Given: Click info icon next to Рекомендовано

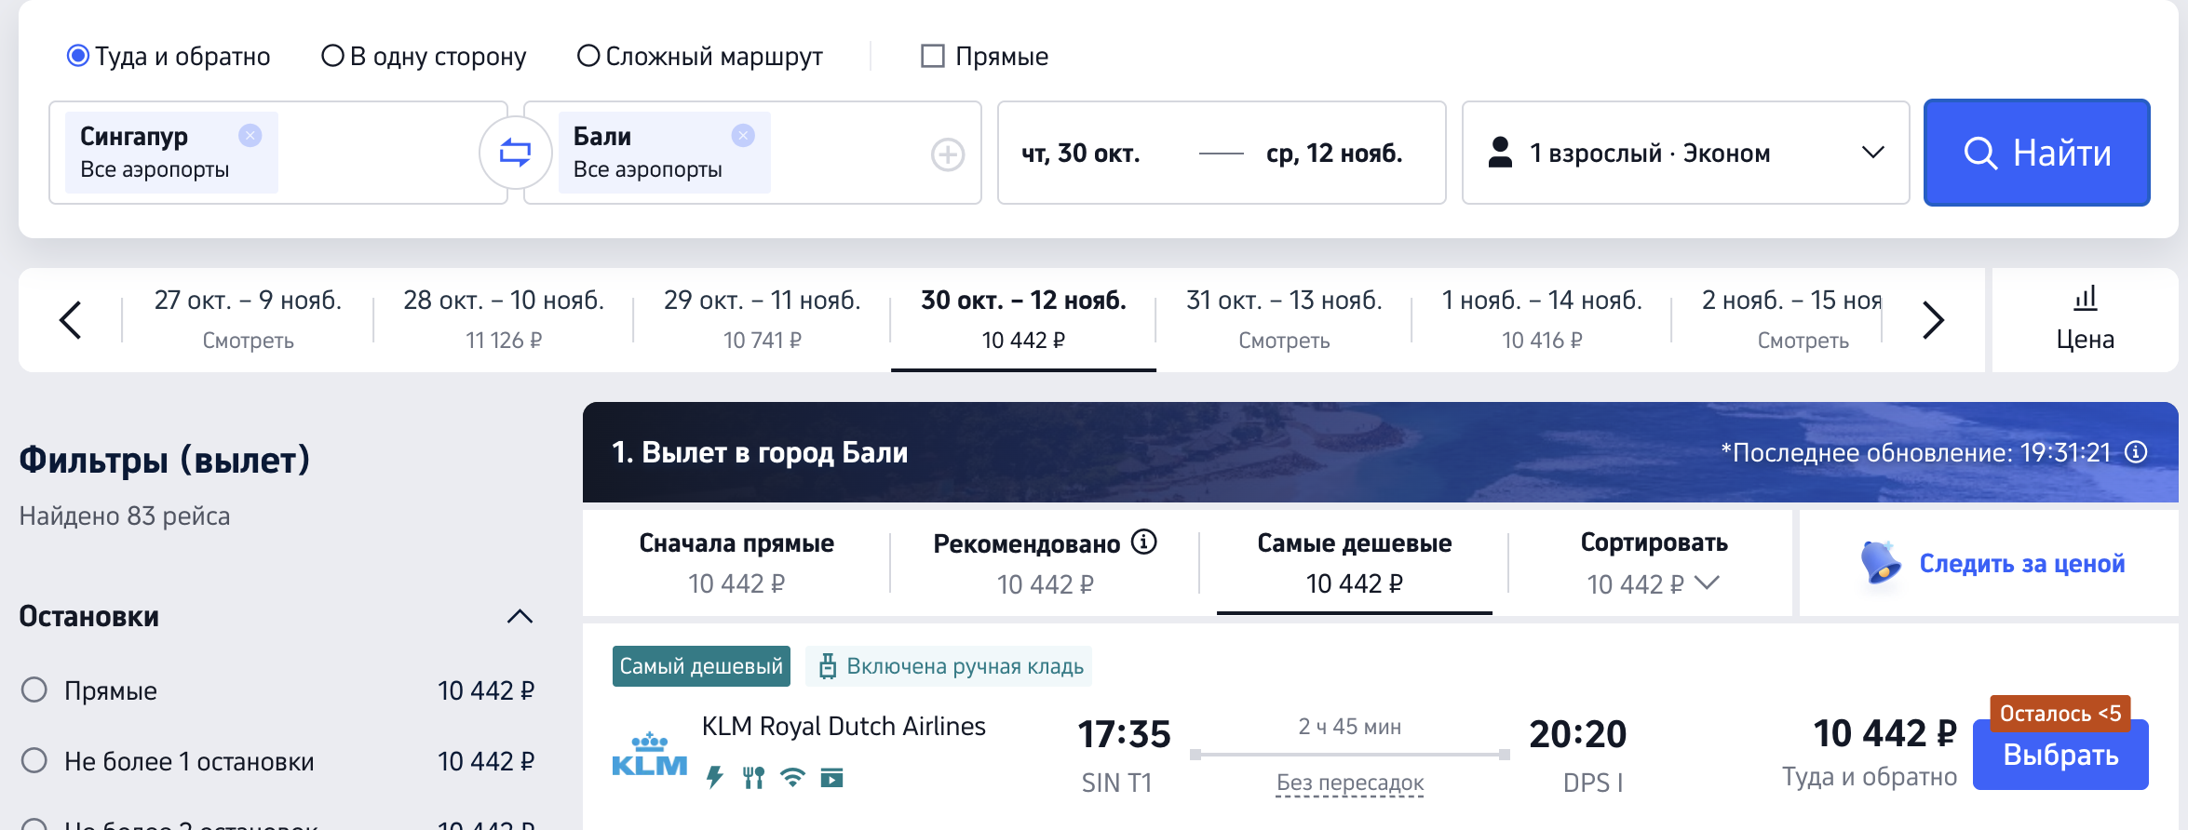Looking at the screenshot, I should tap(1144, 542).
